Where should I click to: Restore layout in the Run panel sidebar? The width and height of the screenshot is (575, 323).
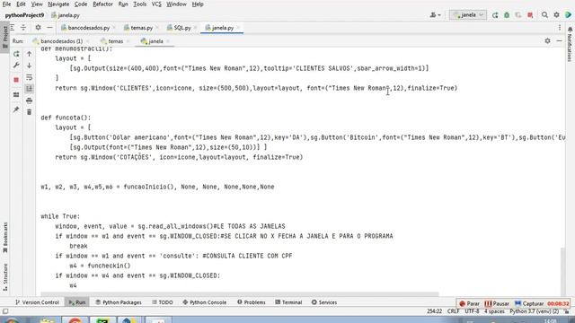tap(16, 95)
